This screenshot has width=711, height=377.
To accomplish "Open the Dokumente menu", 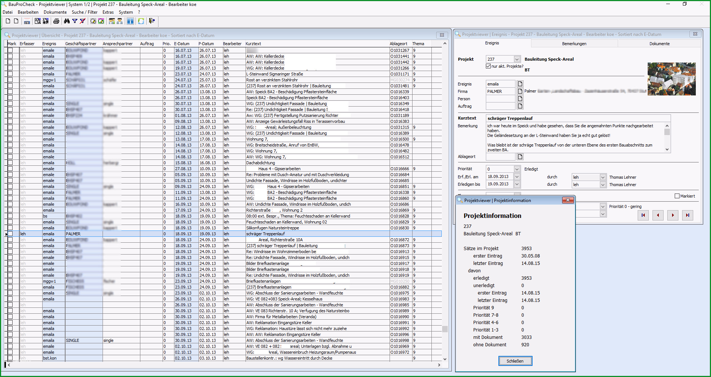I will pos(55,12).
